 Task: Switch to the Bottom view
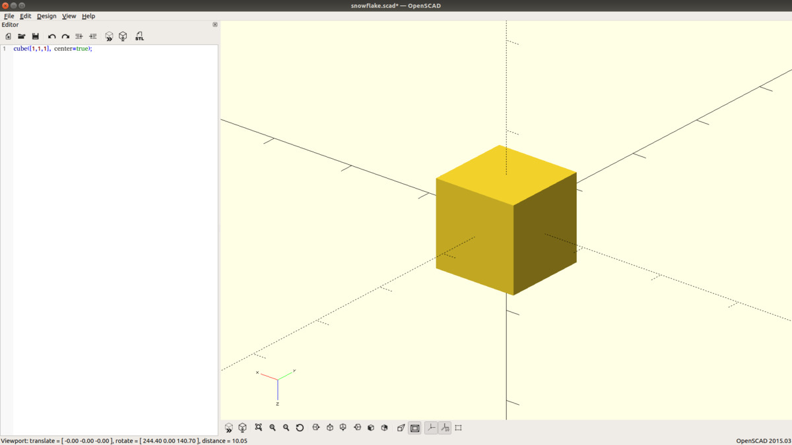coord(343,428)
